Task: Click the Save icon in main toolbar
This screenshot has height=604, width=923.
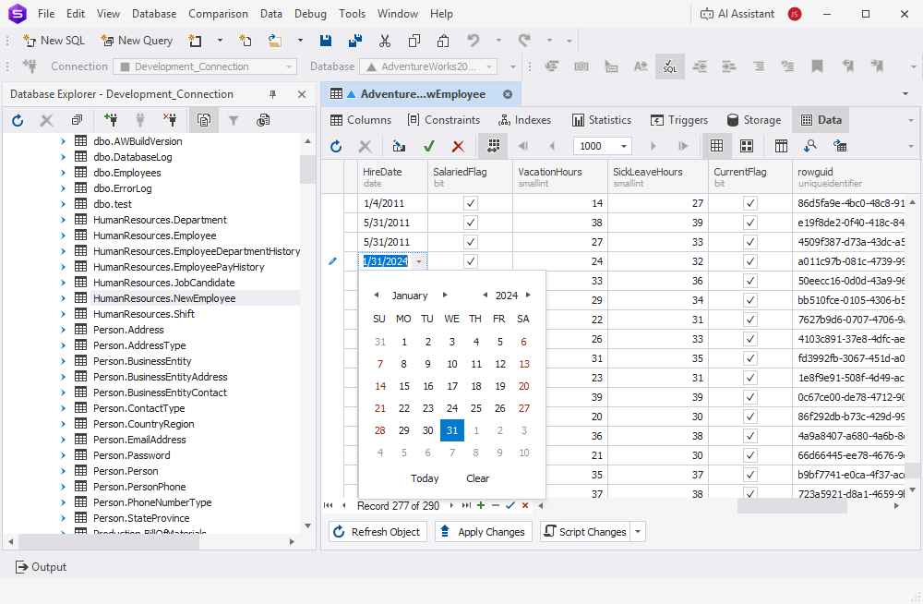Action: pos(326,41)
